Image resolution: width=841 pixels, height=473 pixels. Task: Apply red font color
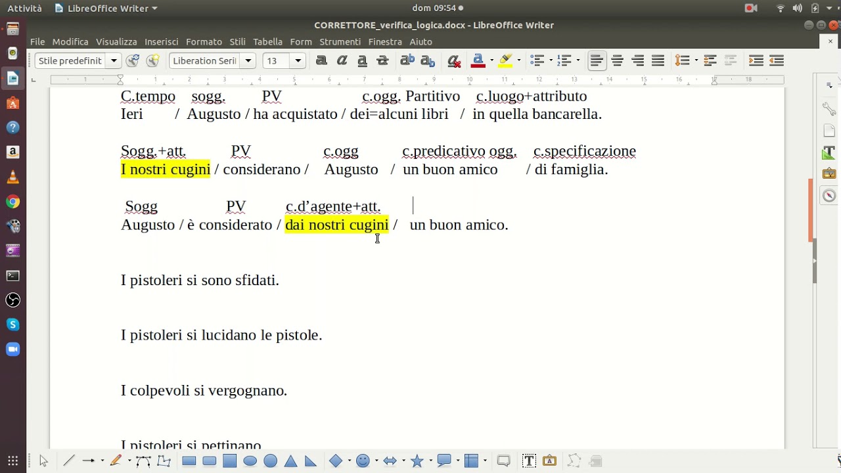[x=478, y=60]
